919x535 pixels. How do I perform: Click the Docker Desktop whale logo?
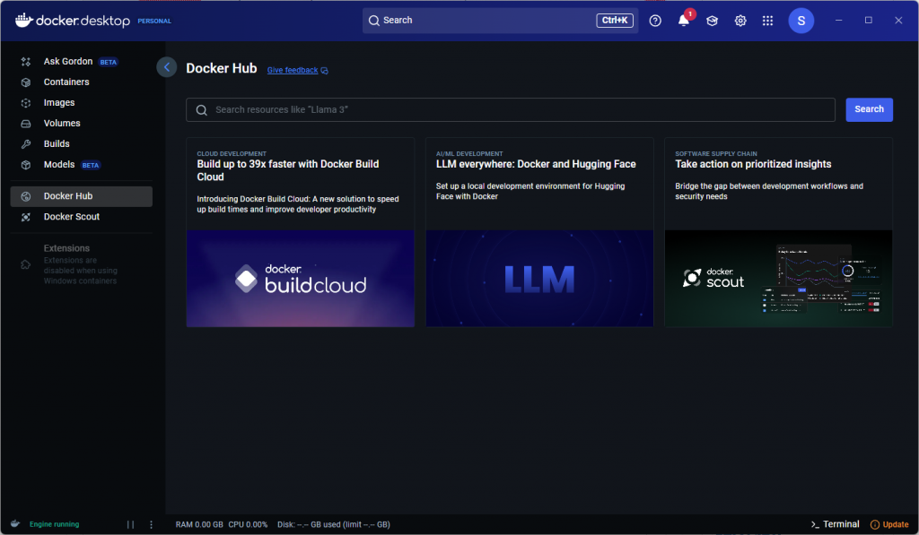[x=23, y=21]
